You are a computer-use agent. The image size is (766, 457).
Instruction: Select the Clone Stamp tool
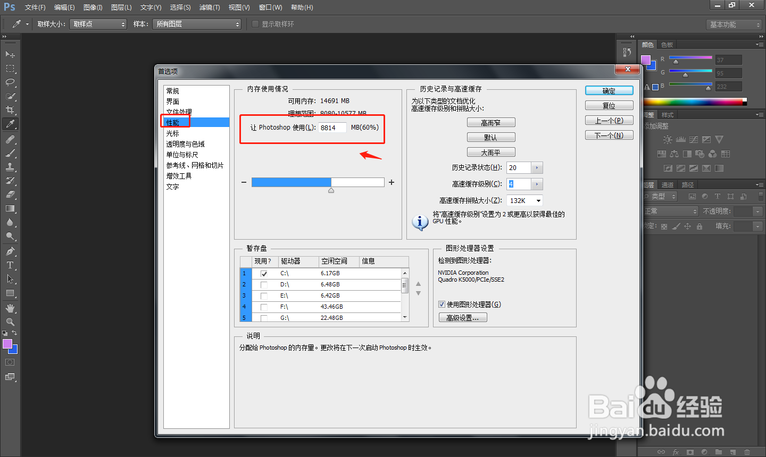pos(10,167)
